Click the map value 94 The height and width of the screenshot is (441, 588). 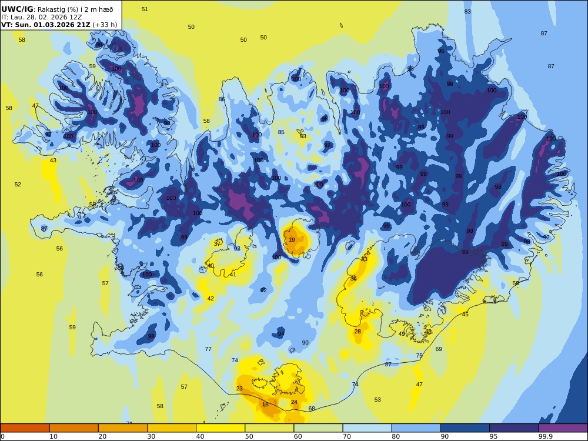coord(281,334)
